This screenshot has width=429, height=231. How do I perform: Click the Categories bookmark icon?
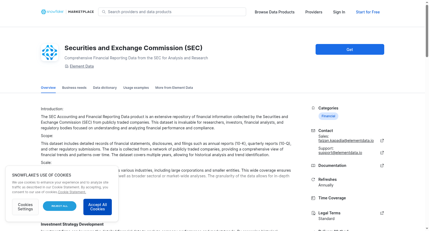tap(313, 108)
